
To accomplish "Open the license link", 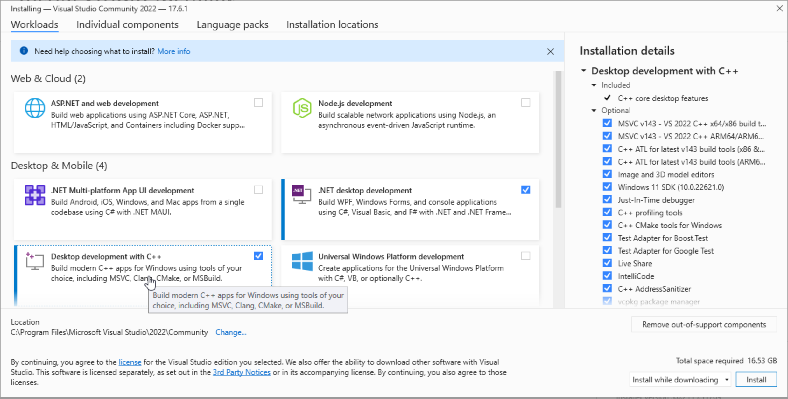I will tap(130, 362).
